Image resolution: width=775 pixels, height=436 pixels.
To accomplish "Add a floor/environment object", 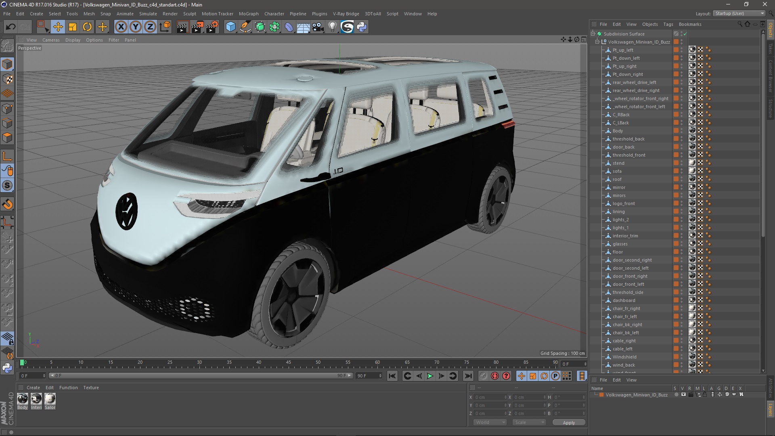I will [x=304, y=27].
